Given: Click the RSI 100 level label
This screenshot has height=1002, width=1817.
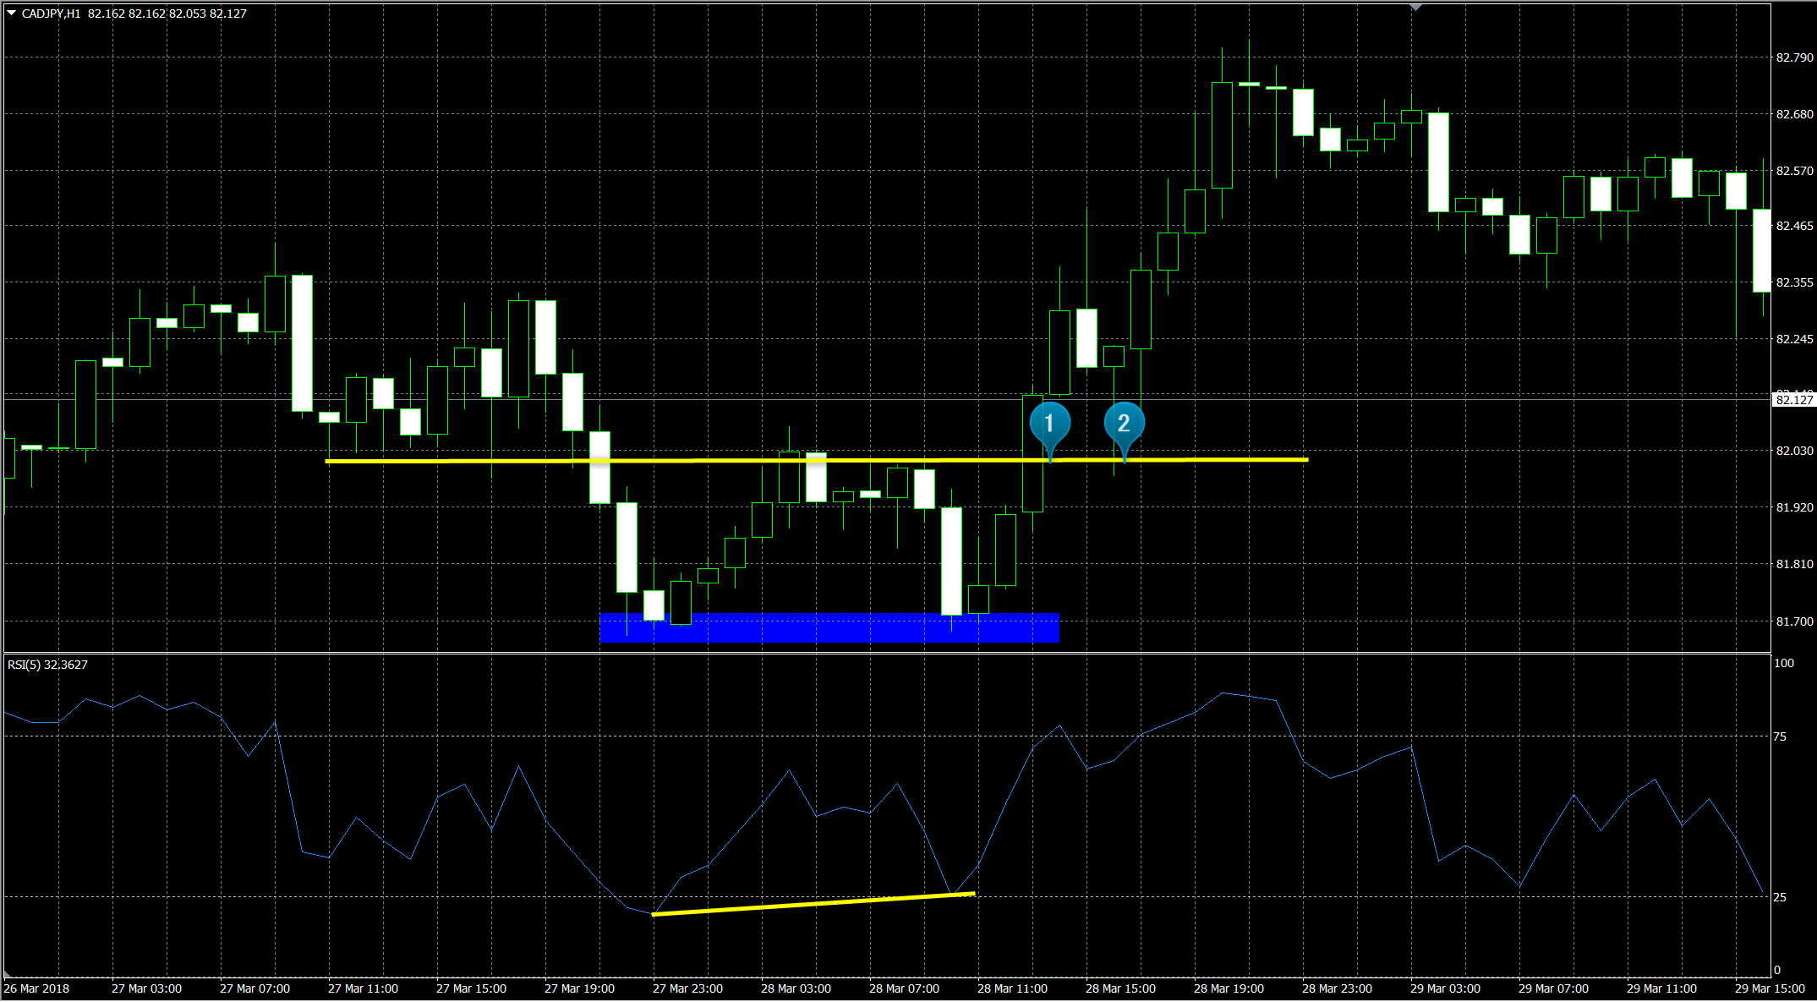Looking at the screenshot, I should (x=1783, y=663).
